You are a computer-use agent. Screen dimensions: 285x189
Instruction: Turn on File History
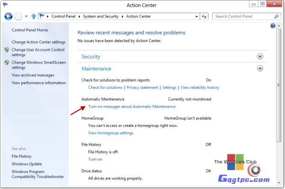point(95,159)
